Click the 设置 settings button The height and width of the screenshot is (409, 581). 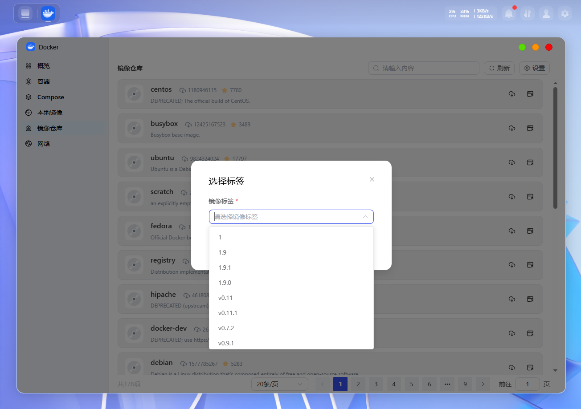[535, 68]
